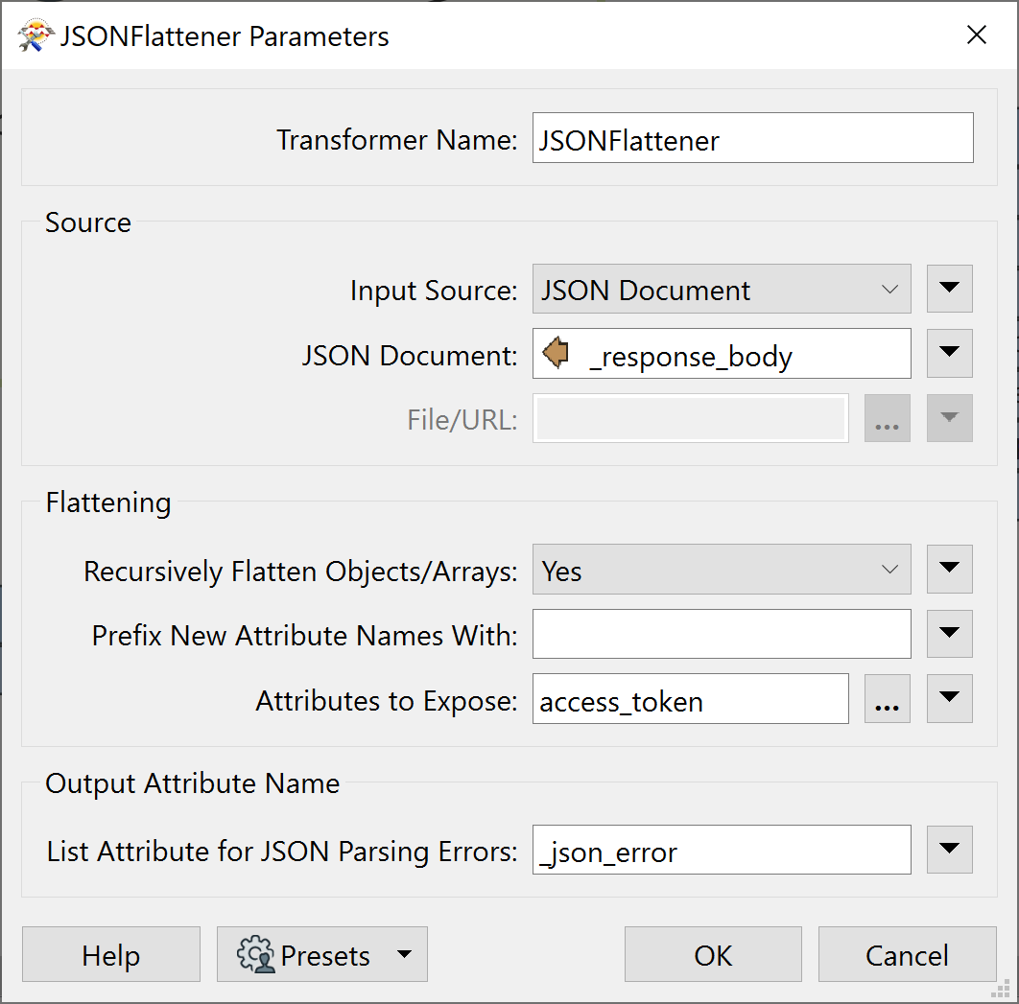Focus the Prefix New Attribute Names field
Viewport: 1019px width, 1004px height.
click(721, 635)
